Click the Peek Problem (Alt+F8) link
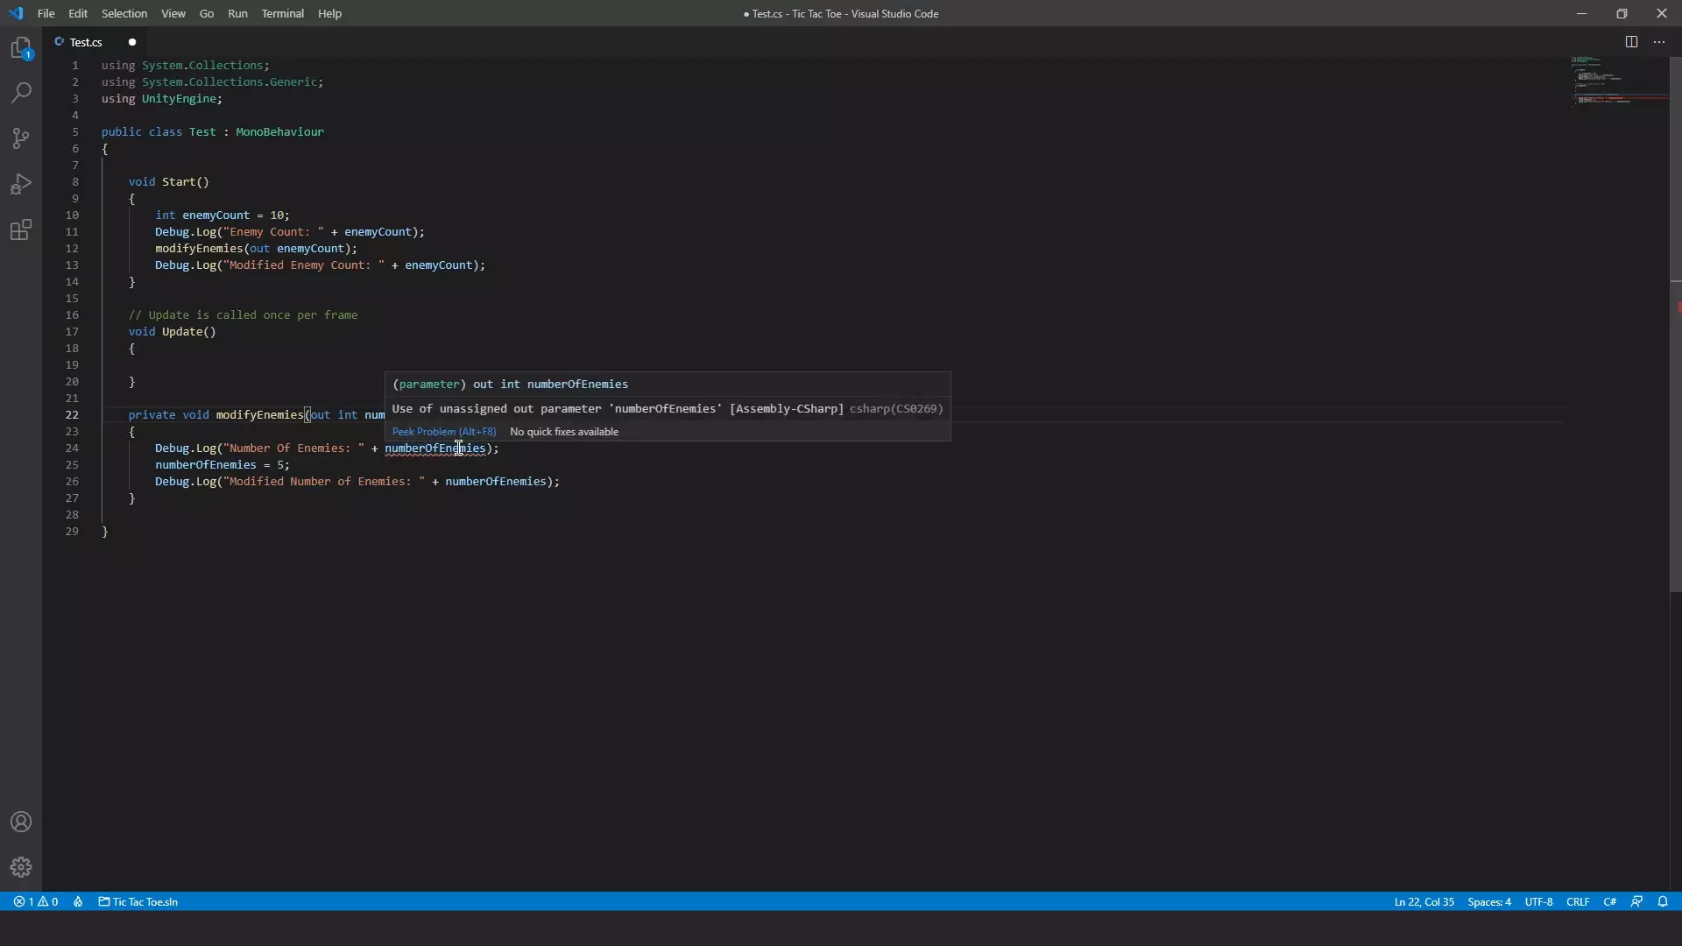 click(444, 432)
